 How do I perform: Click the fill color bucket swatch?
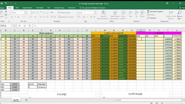(30, 17)
